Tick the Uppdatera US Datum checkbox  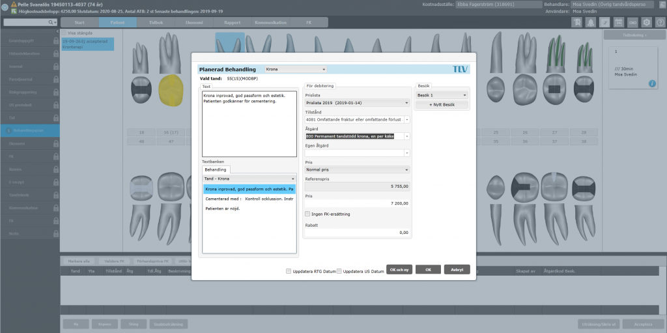tap(339, 271)
